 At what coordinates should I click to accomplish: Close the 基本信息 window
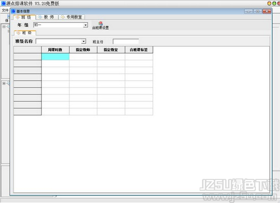click(267, 11)
